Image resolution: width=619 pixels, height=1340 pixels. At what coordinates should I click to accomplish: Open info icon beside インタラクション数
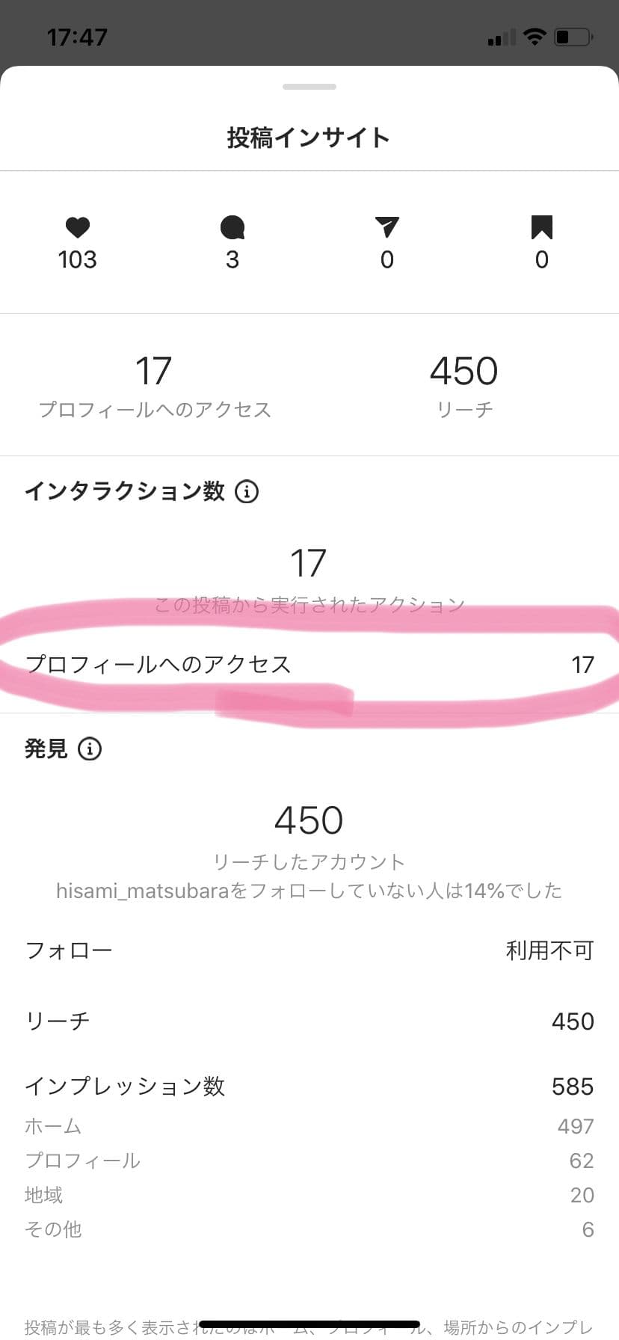point(247,491)
